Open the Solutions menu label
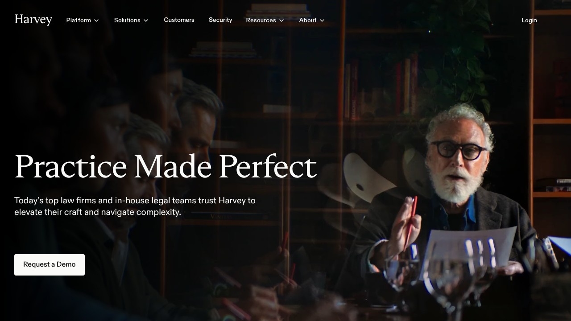 coord(127,20)
